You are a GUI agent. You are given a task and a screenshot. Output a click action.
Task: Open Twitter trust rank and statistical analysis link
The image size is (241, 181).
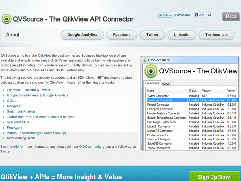click(41, 117)
